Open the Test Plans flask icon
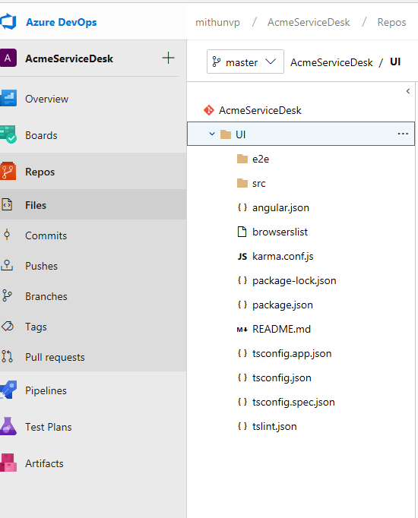Viewport: 418px width, 518px height. pyautogui.click(x=8, y=426)
